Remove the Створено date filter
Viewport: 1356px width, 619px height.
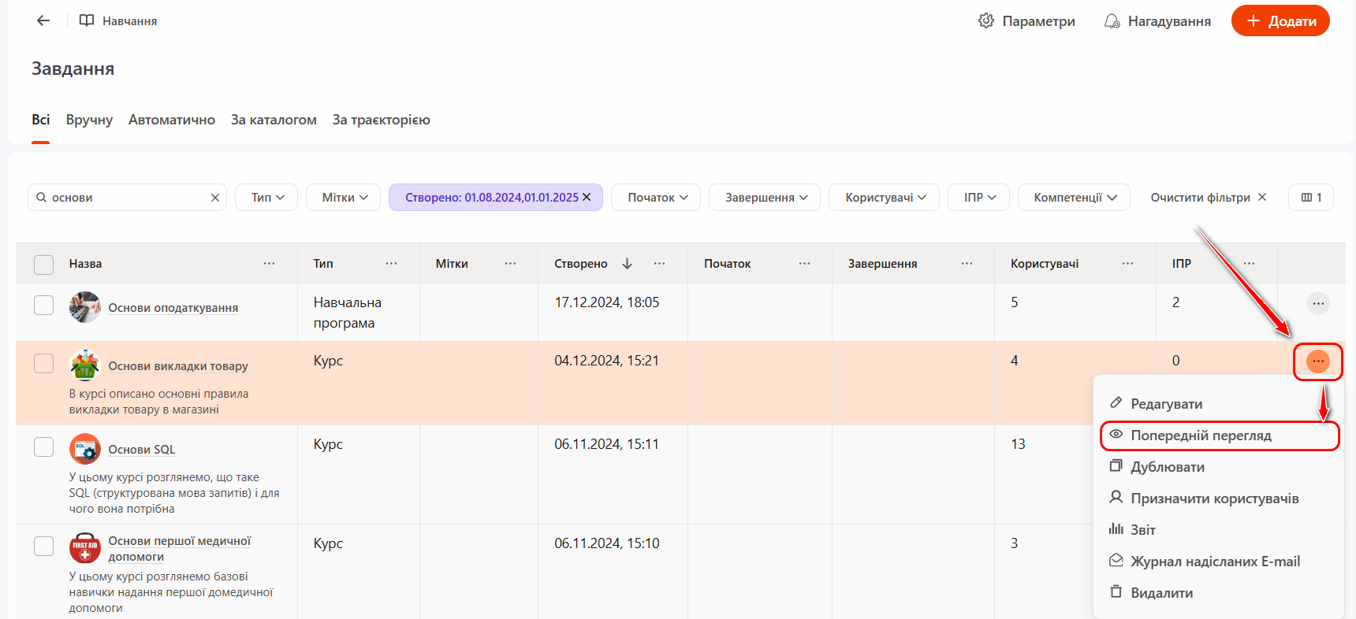pos(587,197)
